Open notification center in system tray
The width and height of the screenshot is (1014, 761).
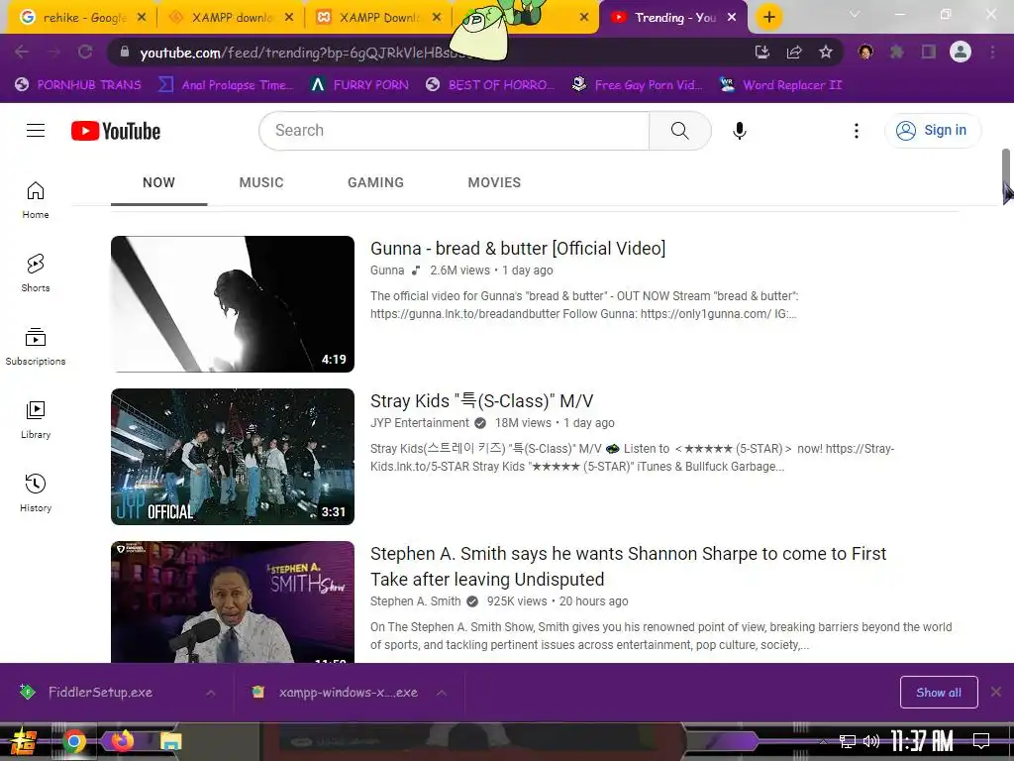pyautogui.click(x=981, y=741)
